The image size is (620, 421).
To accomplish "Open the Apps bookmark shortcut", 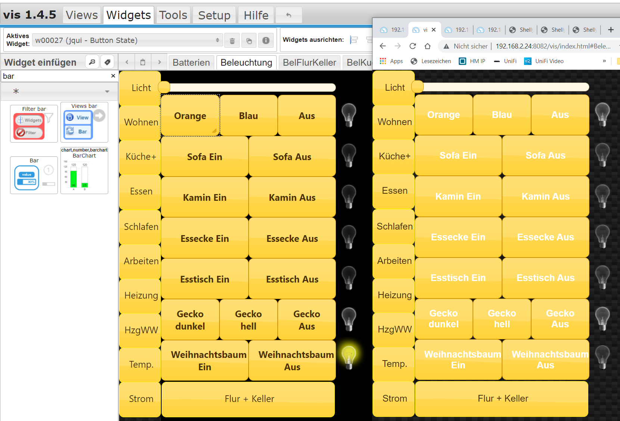I will [391, 61].
